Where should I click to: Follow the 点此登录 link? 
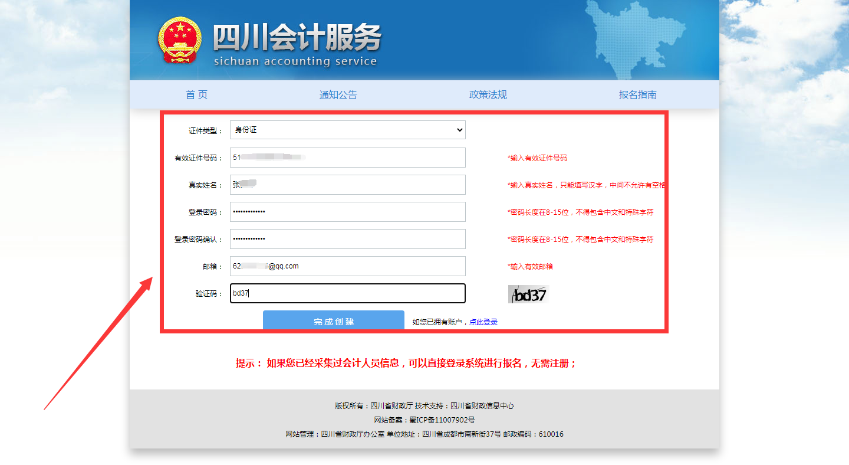[x=483, y=322]
